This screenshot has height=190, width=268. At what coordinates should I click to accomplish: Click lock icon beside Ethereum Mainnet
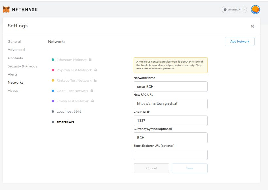(x=90, y=60)
